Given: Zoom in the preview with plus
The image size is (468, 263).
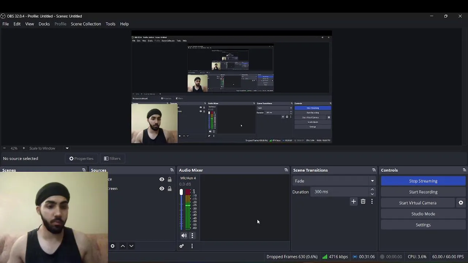Looking at the screenshot, I should point(24,148).
